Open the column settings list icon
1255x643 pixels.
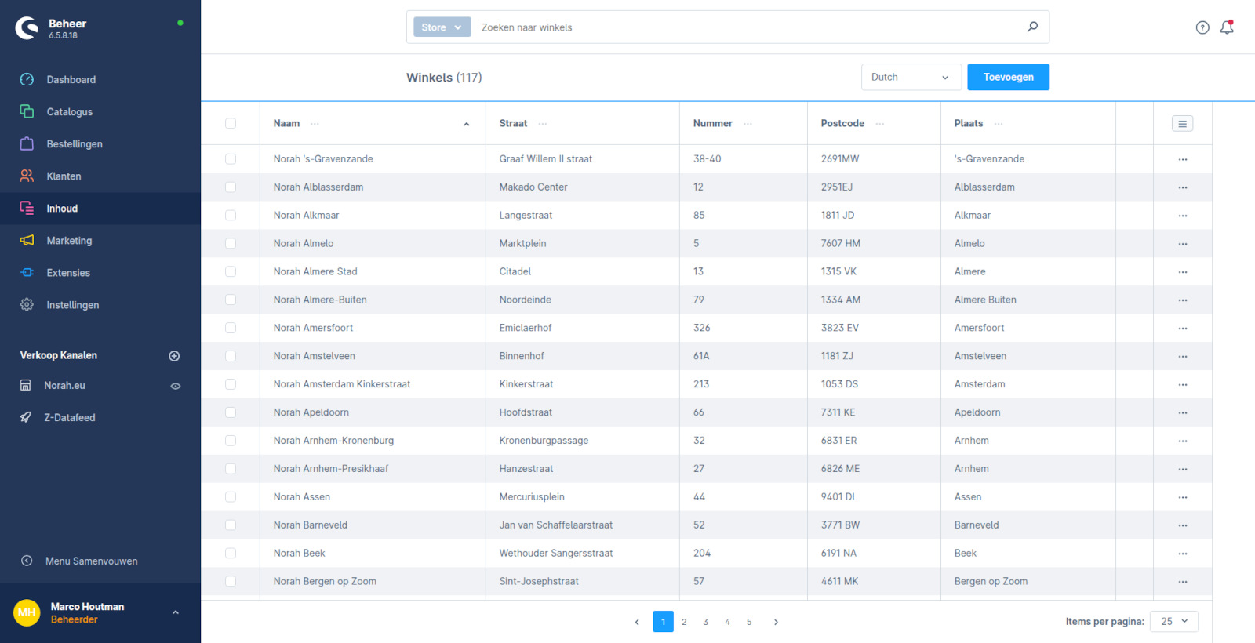tap(1182, 123)
